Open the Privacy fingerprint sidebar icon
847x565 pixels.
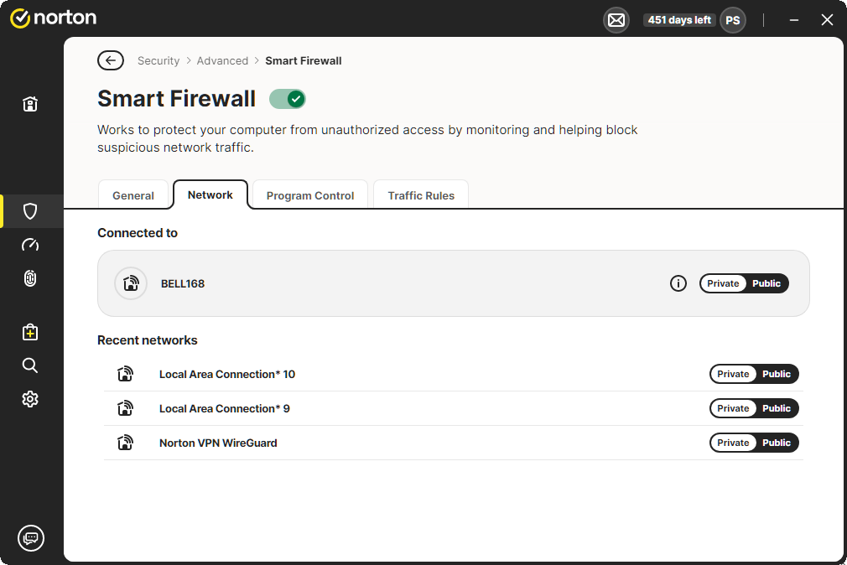tap(30, 278)
